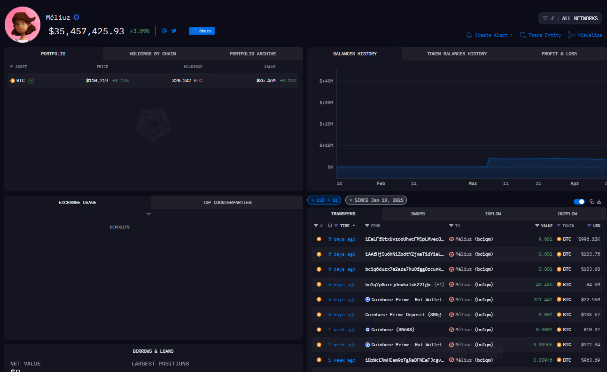Click the BTC coin icon in portfolio row
The image size is (607, 372).
13,81
